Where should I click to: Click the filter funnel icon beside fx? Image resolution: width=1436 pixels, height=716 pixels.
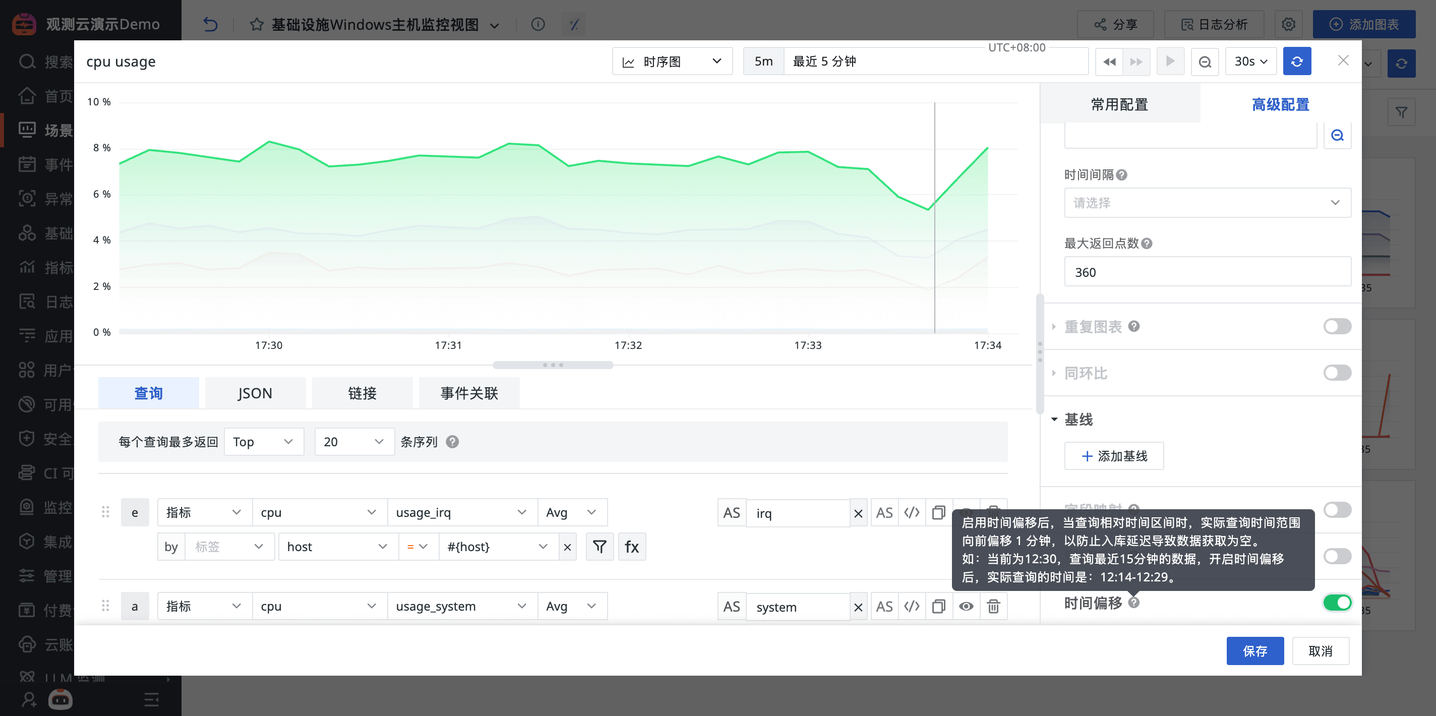[600, 547]
